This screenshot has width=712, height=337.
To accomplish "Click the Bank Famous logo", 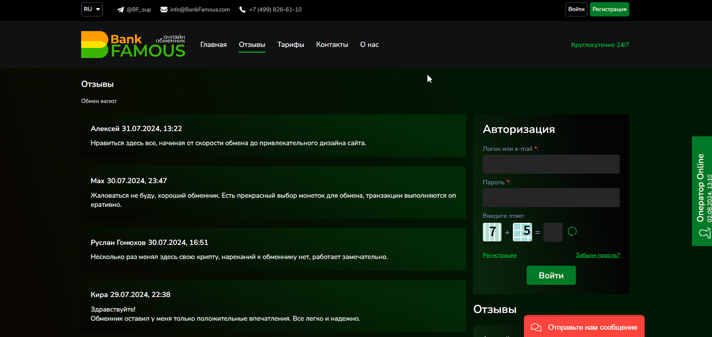I will click(133, 44).
